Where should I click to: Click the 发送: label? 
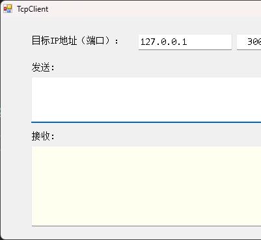[43, 67]
